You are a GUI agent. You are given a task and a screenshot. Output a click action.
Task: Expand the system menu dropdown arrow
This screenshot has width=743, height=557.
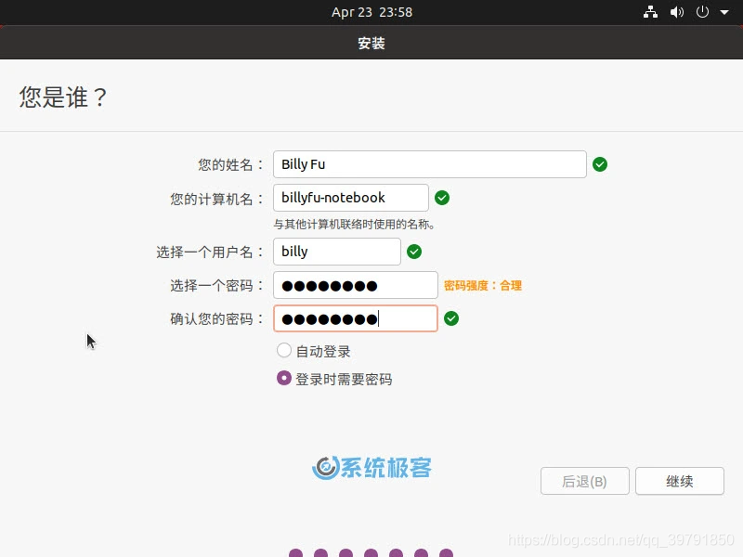click(x=724, y=12)
